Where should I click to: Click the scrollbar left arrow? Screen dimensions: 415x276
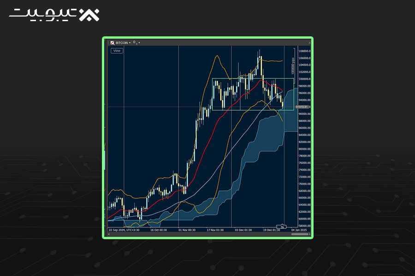pos(109,234)
